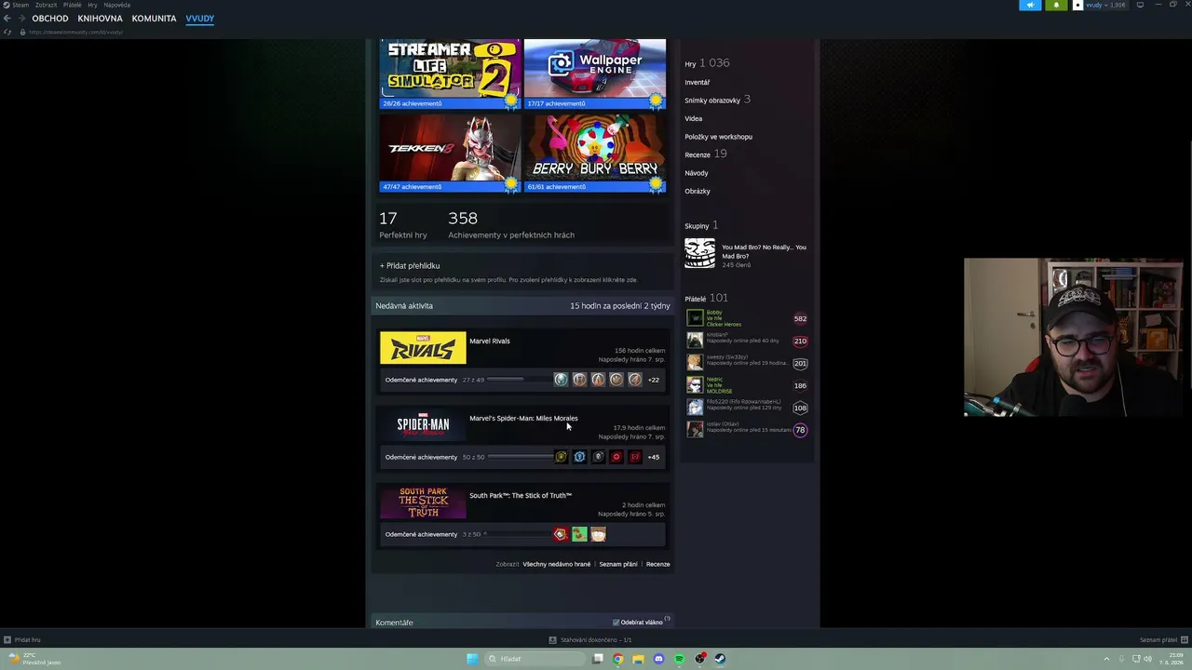Select the VVUDY profile tab
Viewport: 1192px width, 670px height.
coord(199,19)
